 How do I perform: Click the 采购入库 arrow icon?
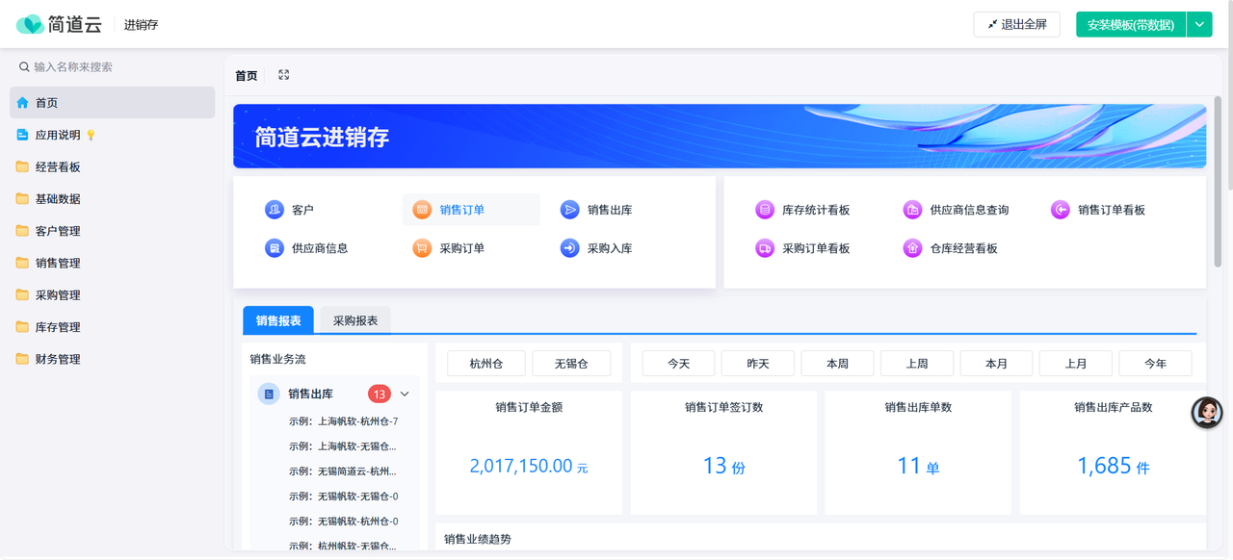tap(570, 248)
